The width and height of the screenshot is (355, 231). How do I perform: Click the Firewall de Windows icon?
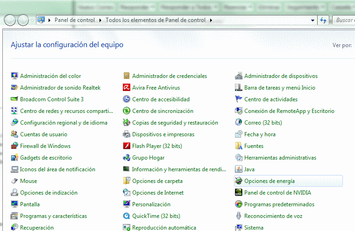(14, 146)
